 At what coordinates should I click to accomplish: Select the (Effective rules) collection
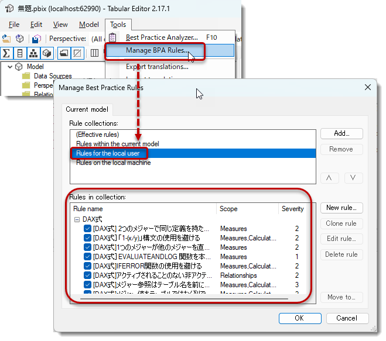tap(193, 135)
